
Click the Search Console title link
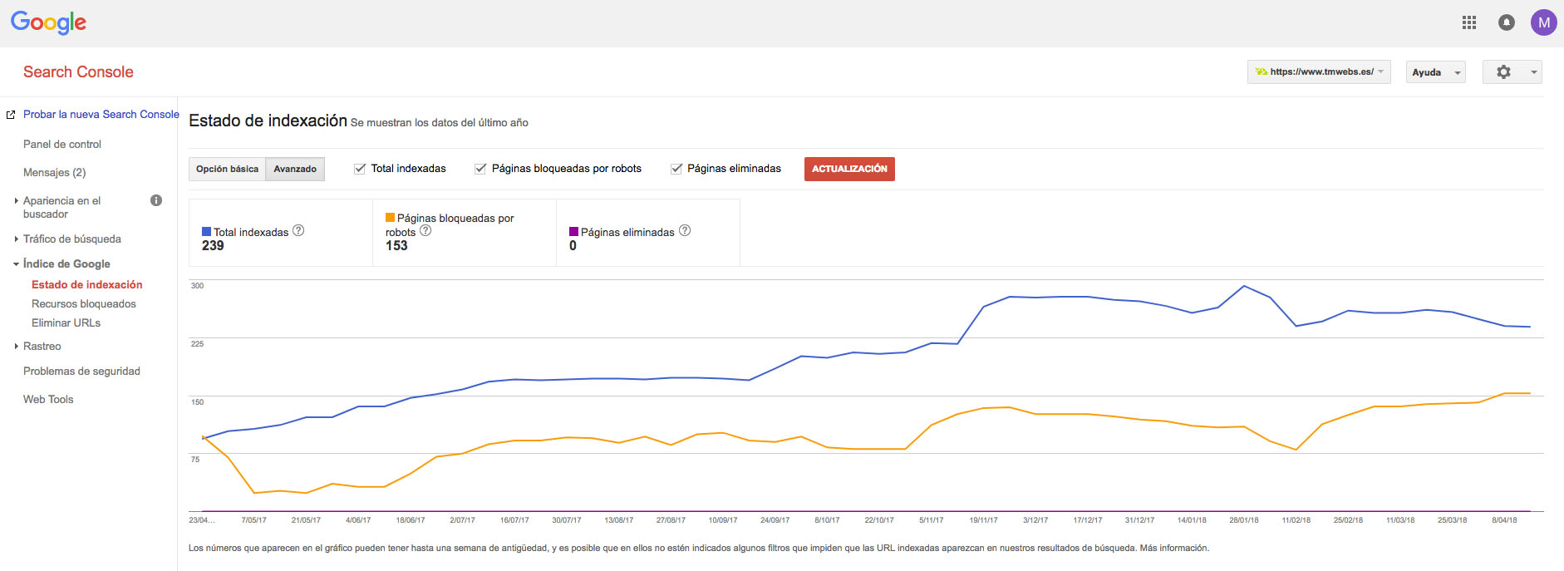(78, 71)
